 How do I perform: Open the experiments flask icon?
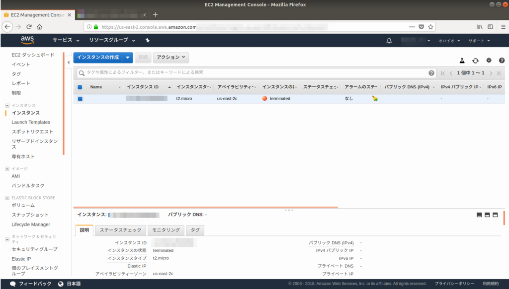coord(462,60)
